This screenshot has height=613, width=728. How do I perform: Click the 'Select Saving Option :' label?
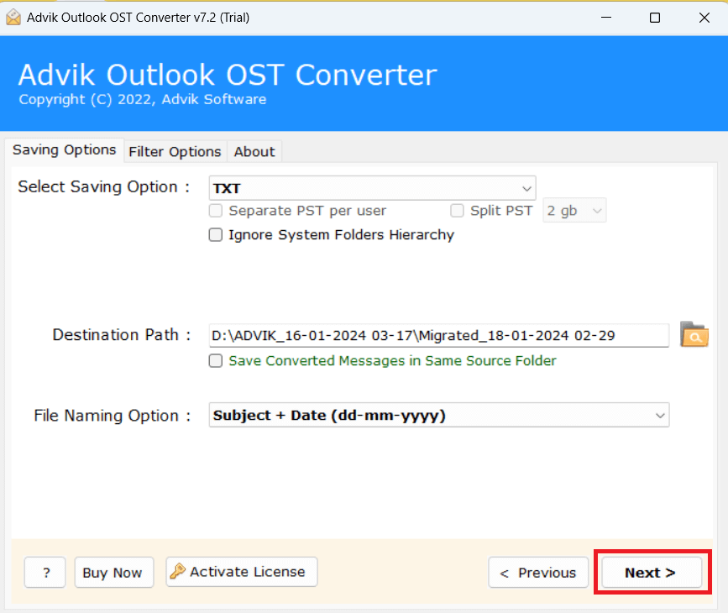click(103, 186)
